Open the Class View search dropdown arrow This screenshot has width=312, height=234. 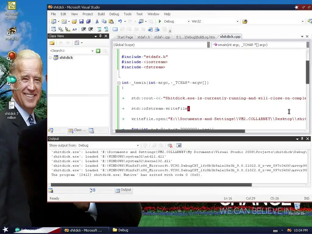coord(92,51)
